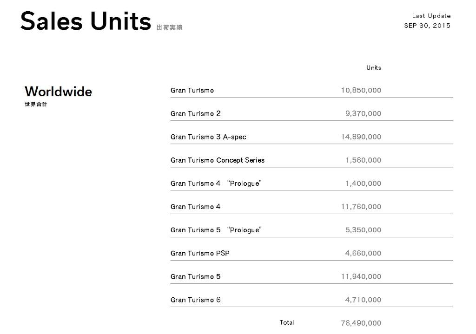The width and height of the screenshot is (476, 334).
Task: Click the value 4,710,000
Action: point(363,300)
